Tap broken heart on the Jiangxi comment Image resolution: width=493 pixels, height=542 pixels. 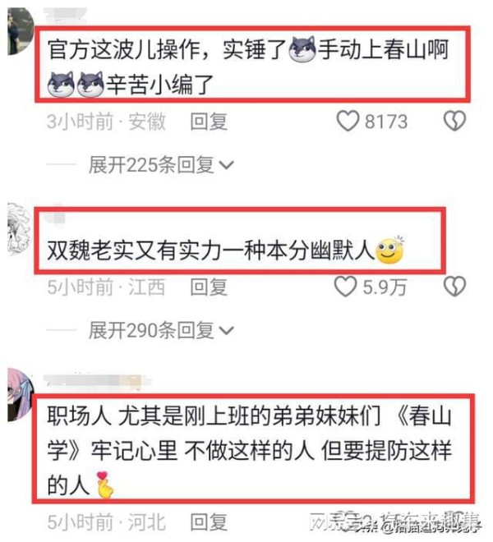point(454,287)
